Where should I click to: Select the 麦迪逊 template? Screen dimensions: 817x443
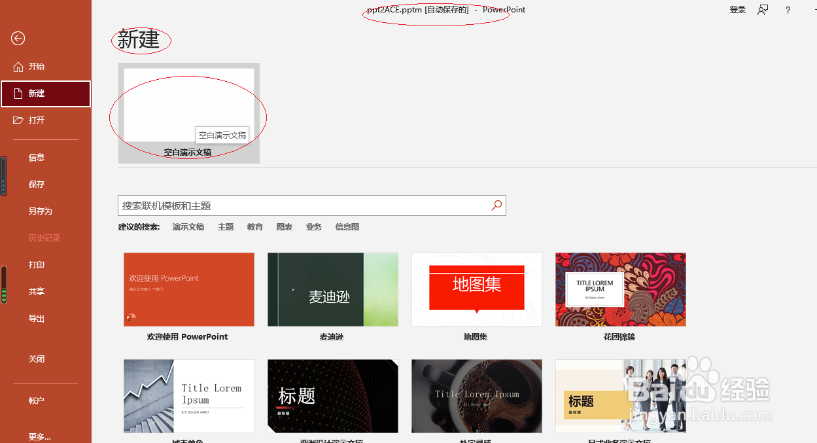333,289
